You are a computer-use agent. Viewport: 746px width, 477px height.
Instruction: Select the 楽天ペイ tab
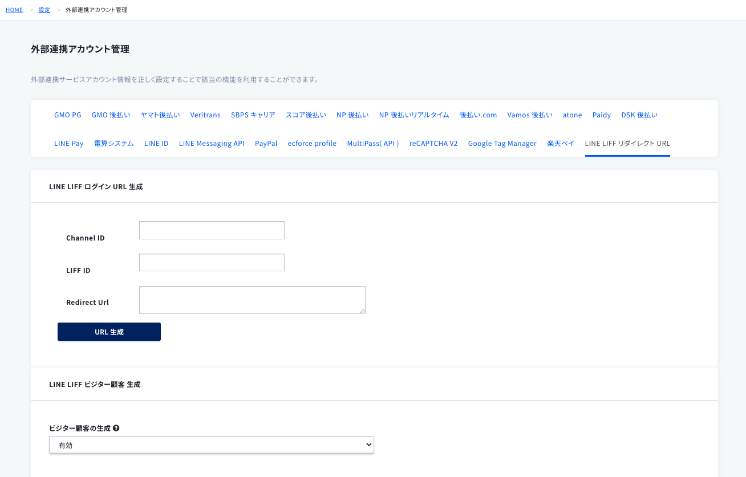coord(560,143)
